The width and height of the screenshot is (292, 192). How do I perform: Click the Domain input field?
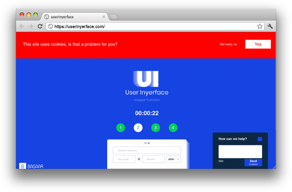tap(153, 159)
